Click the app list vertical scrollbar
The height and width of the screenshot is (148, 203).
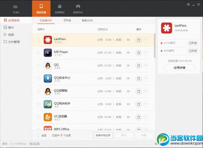click(x=155, y=45)
